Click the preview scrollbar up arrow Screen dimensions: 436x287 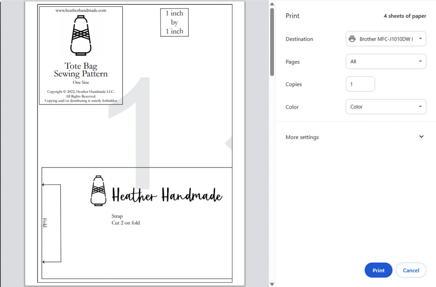pyautogui.click(x=272, y=4)
